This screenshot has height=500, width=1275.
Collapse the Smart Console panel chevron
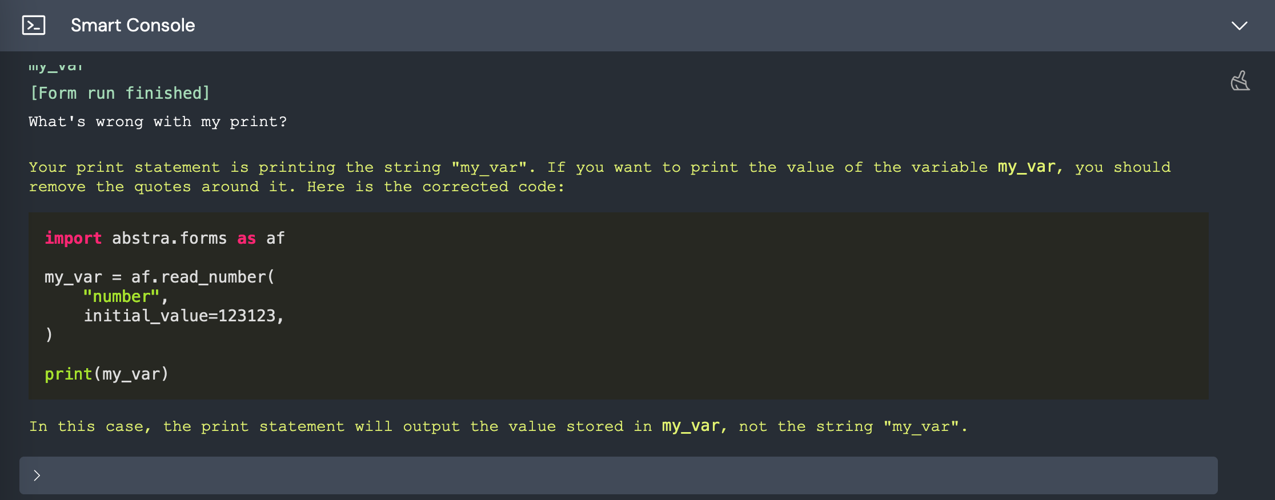coord(1239,26)
